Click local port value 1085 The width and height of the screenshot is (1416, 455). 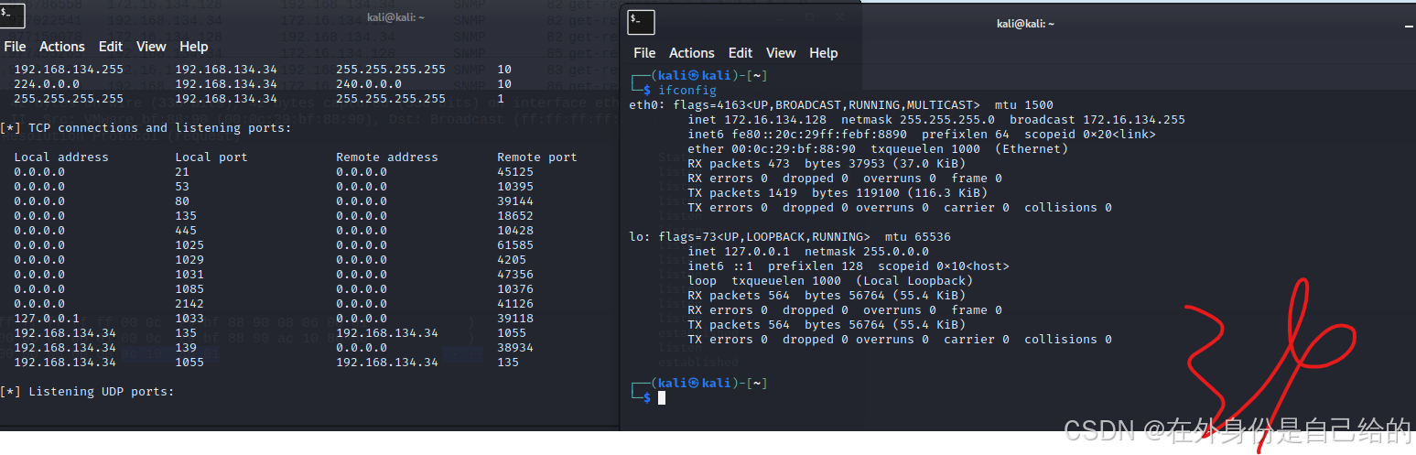point(189,288)
